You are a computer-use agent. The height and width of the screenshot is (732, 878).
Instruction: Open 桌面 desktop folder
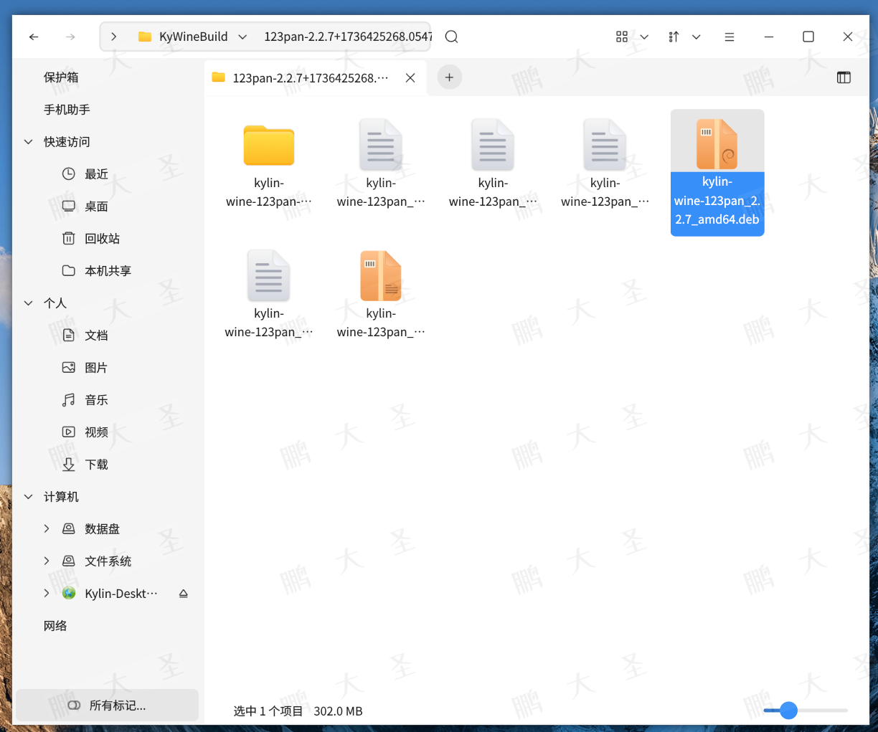96,206
